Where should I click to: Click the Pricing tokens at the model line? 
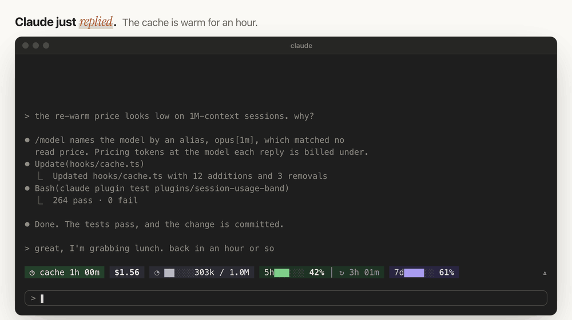202,152
